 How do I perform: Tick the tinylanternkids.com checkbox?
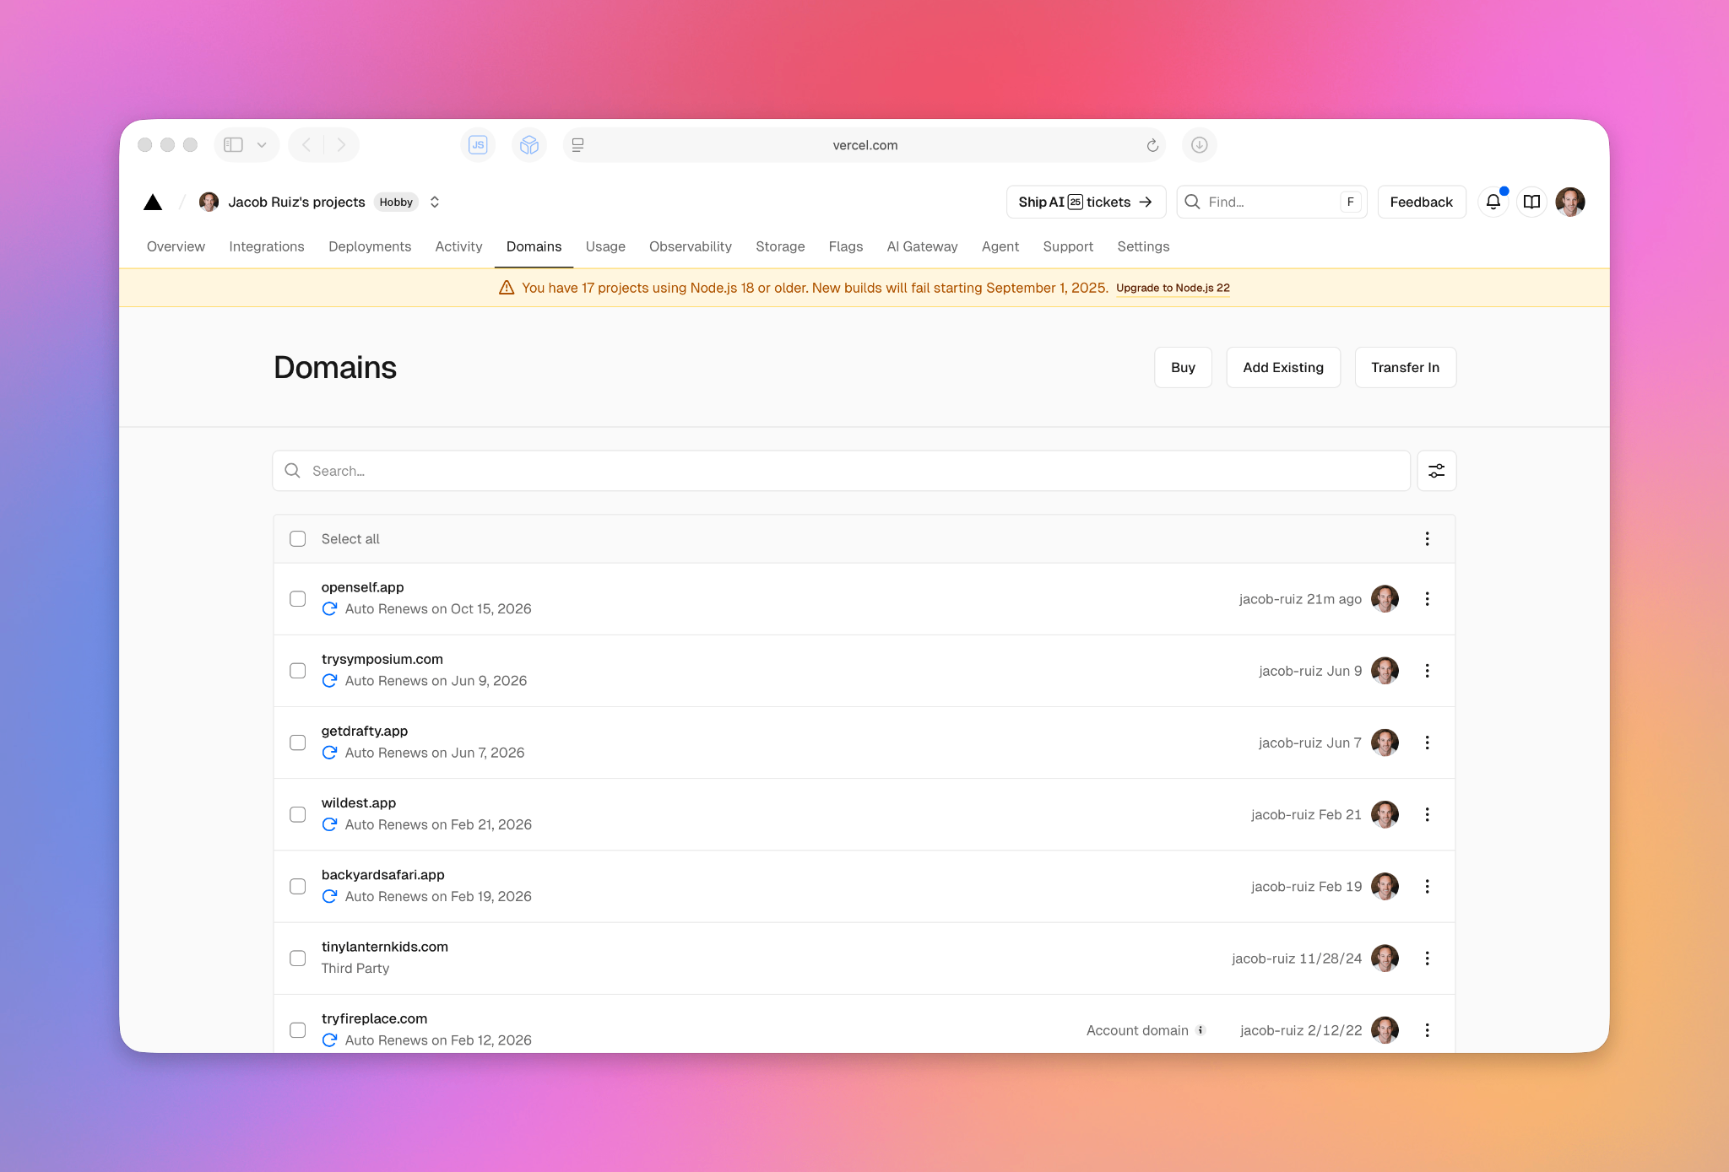(298, 959)
